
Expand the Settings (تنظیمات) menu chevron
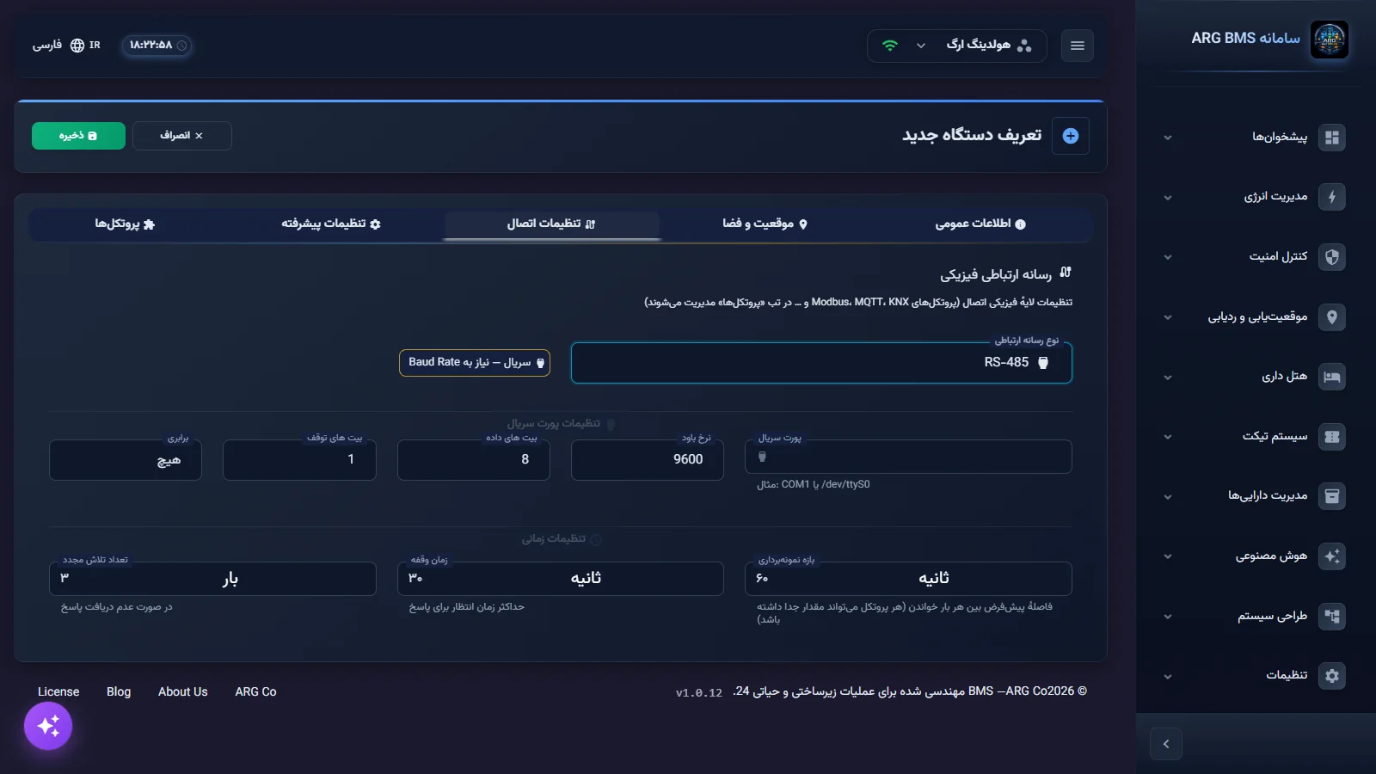(x=1167, y=677)
